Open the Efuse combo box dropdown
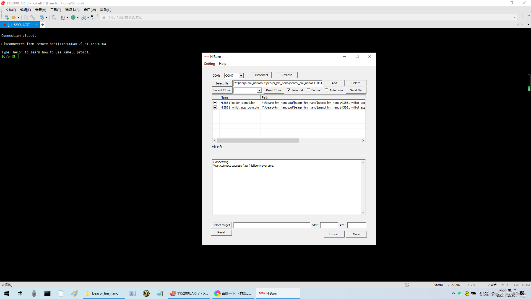 point(259,91)
